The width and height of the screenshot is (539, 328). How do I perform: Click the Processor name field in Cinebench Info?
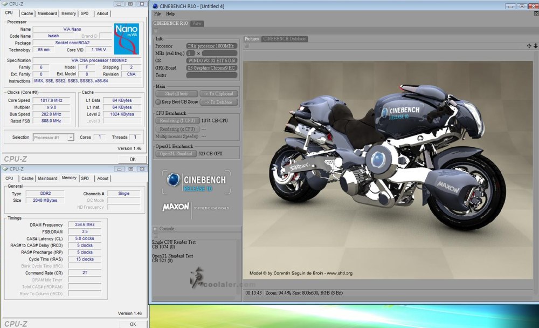pyautogui.click(x=212, y=46)
